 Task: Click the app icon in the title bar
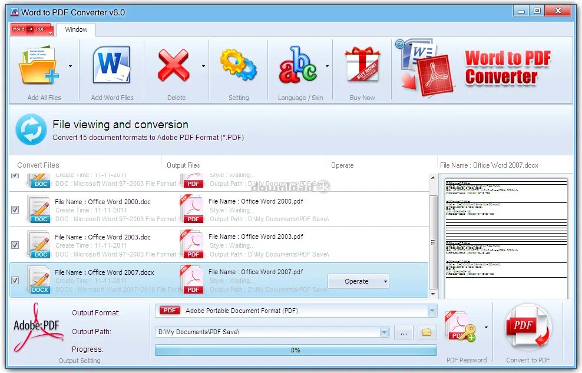tap(15, 12)
